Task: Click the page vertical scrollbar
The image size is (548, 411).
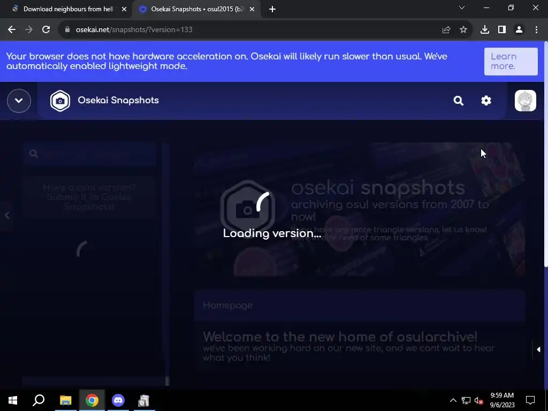Action: tap(546, 154)
